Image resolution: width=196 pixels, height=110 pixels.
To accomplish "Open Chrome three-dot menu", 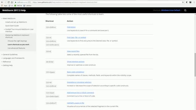I will click(x=194, y=2).
